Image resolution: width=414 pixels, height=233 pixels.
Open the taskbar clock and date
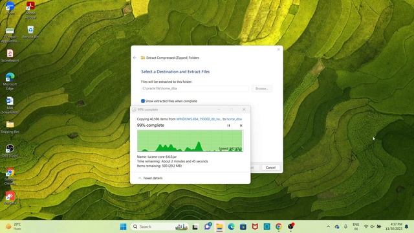point(394,227)
